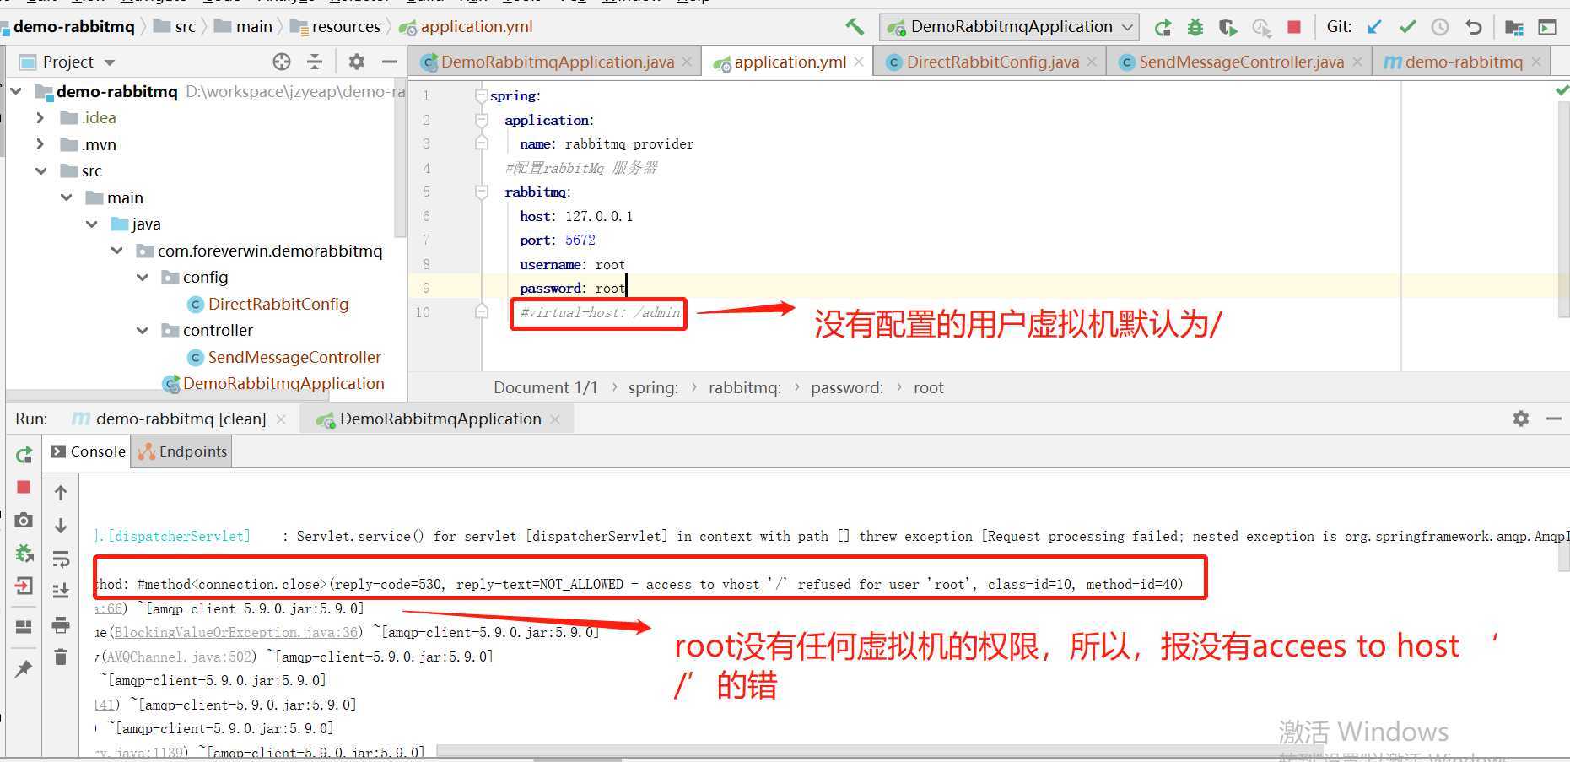The image size is (1570, 762).
Task: Print console output printer icon
Action: (61, 624)
